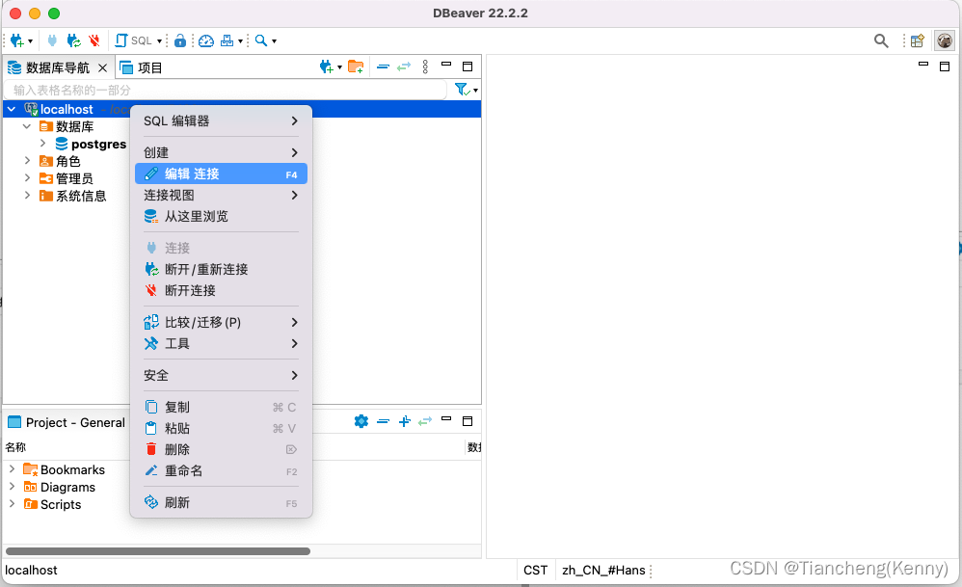The width and height of the screenshot is (962, 587).
Task: Minimize the database navigator panel
Action: pyautogui.click(x=446, y=65)
